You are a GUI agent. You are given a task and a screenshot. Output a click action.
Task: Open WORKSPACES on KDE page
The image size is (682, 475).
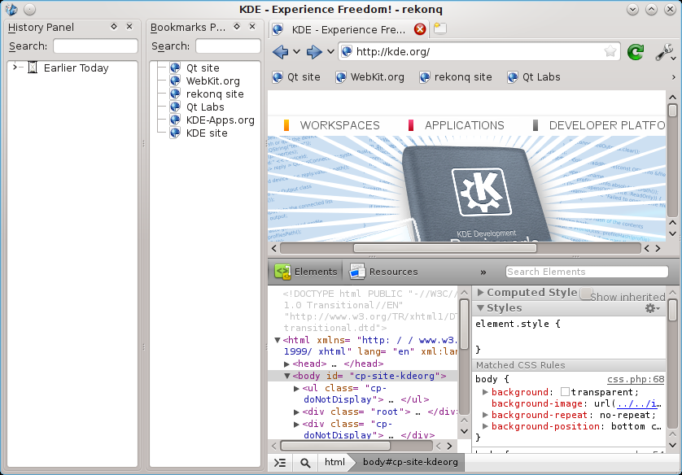pyautogui.click(x=339, y=125)
